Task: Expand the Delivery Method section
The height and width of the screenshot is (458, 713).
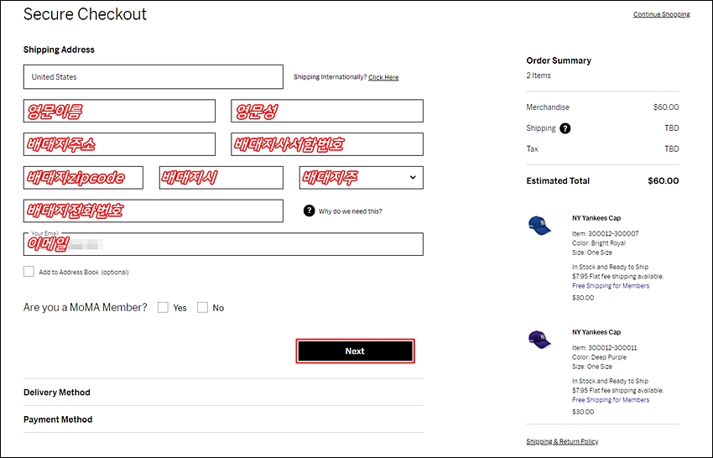Action: pyautogui.click(x=223, y=392)
